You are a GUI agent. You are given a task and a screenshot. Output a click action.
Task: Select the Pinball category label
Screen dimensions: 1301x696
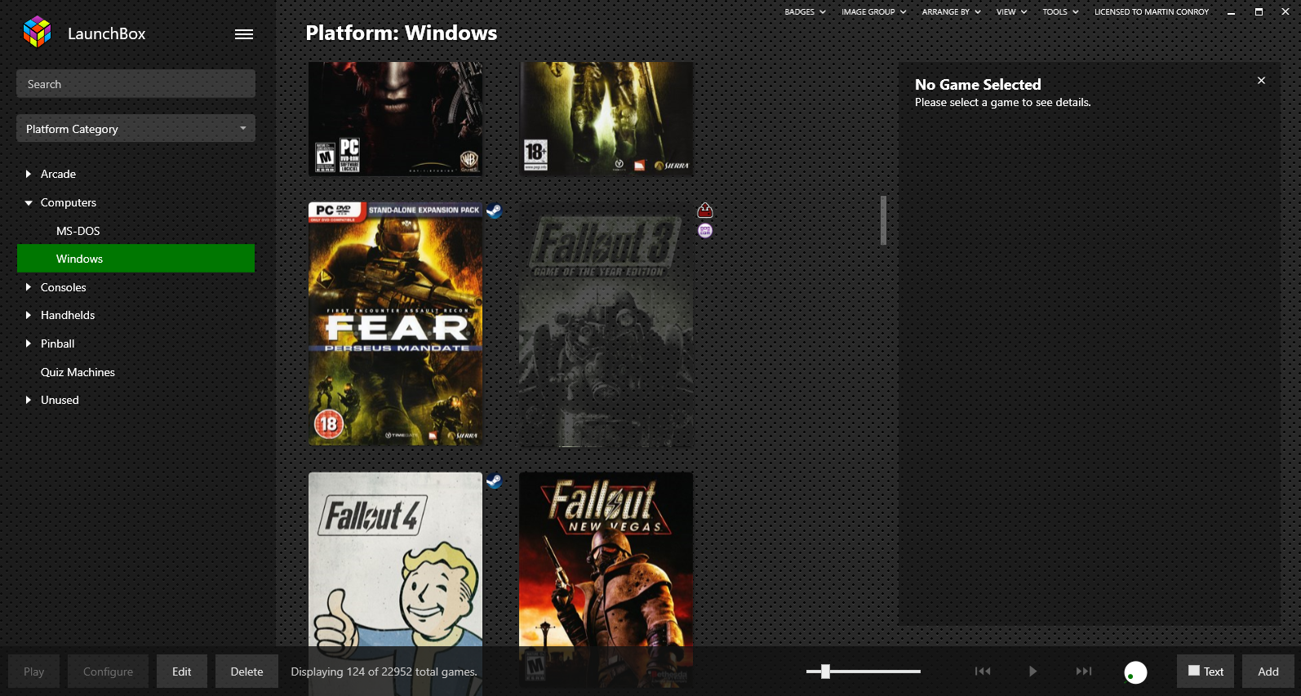(57, 344)
